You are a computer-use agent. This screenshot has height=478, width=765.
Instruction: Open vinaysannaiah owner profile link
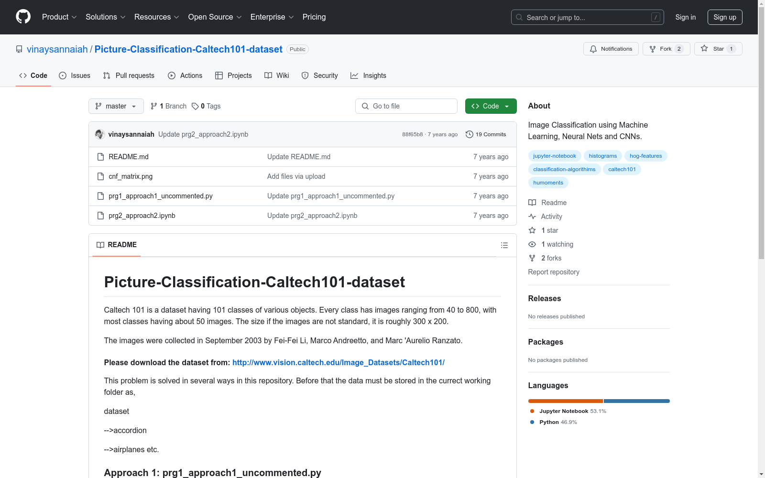pos(57,49)
